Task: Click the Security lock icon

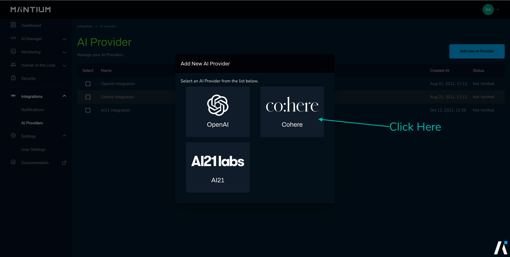Action: click(x=13, y=78)
